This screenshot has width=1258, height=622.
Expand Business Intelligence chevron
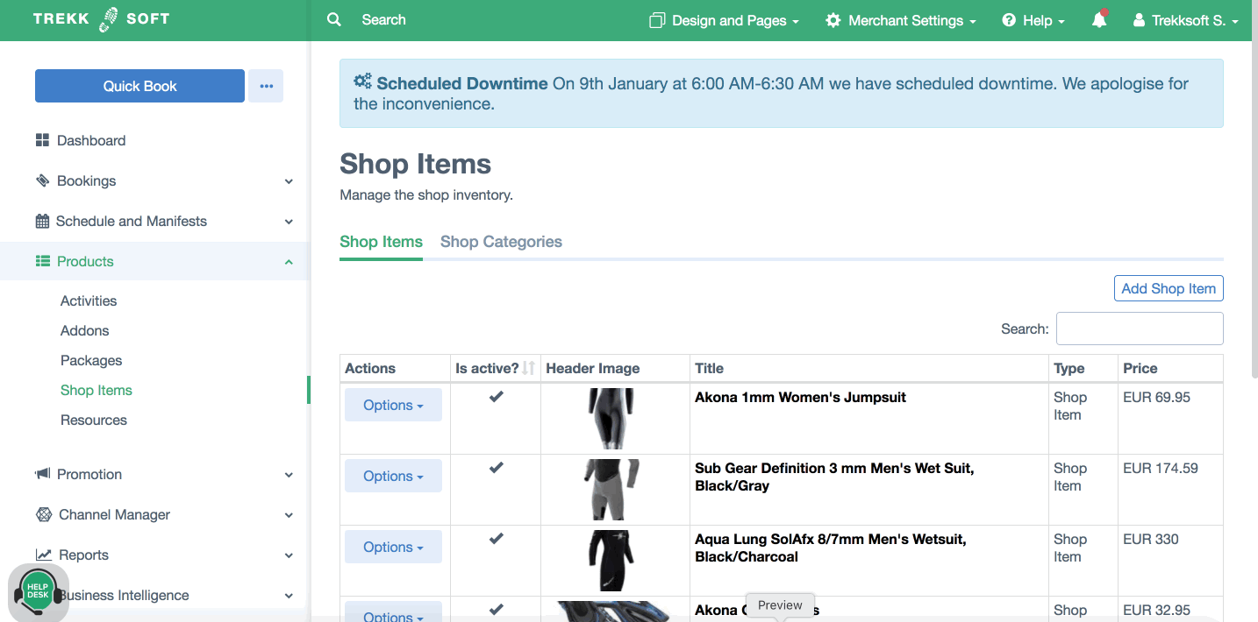pos(289,596)
